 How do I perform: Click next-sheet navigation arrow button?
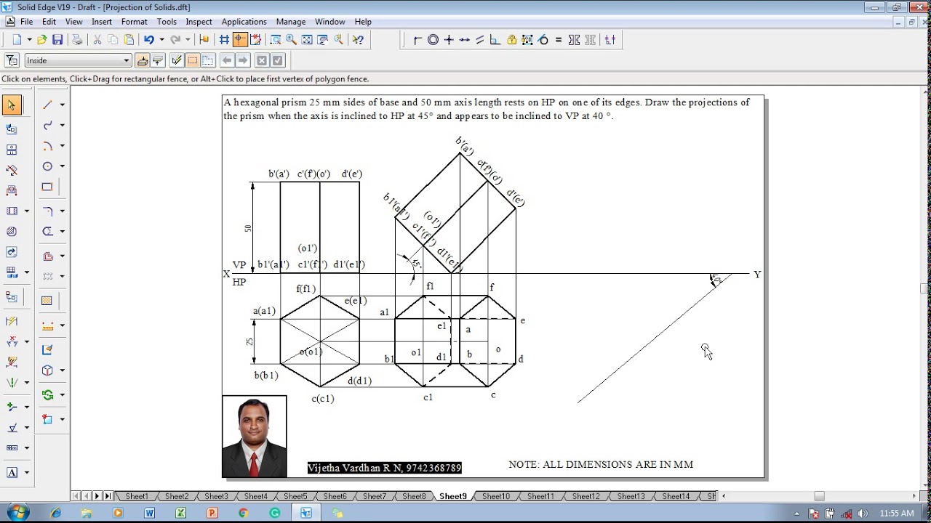pos(97,496)
